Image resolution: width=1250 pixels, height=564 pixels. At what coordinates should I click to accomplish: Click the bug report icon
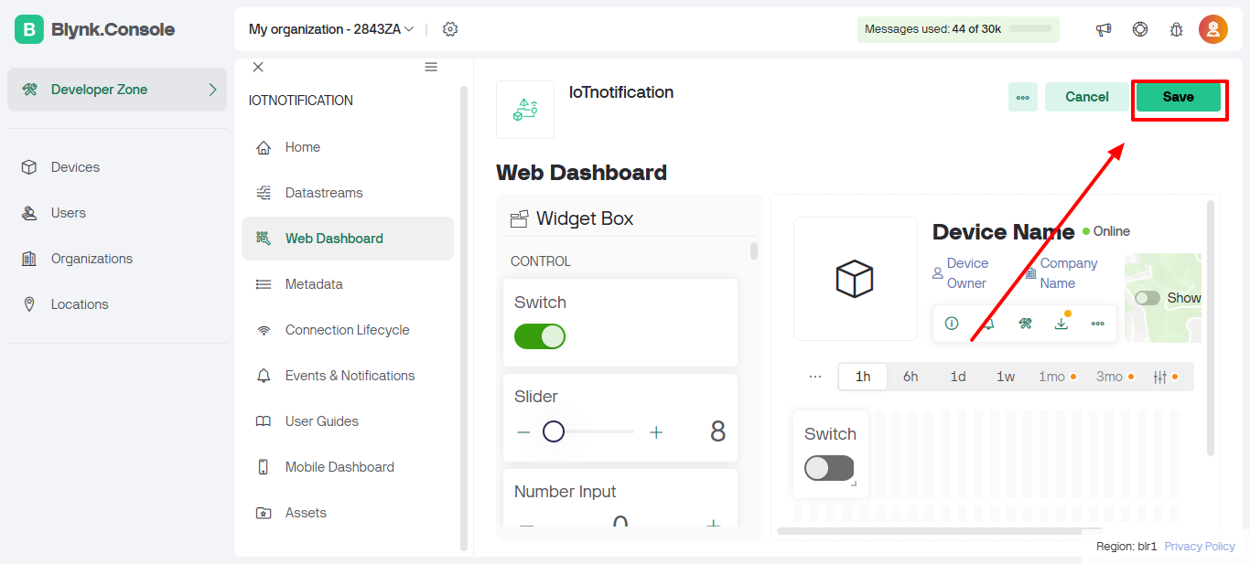1177,29
